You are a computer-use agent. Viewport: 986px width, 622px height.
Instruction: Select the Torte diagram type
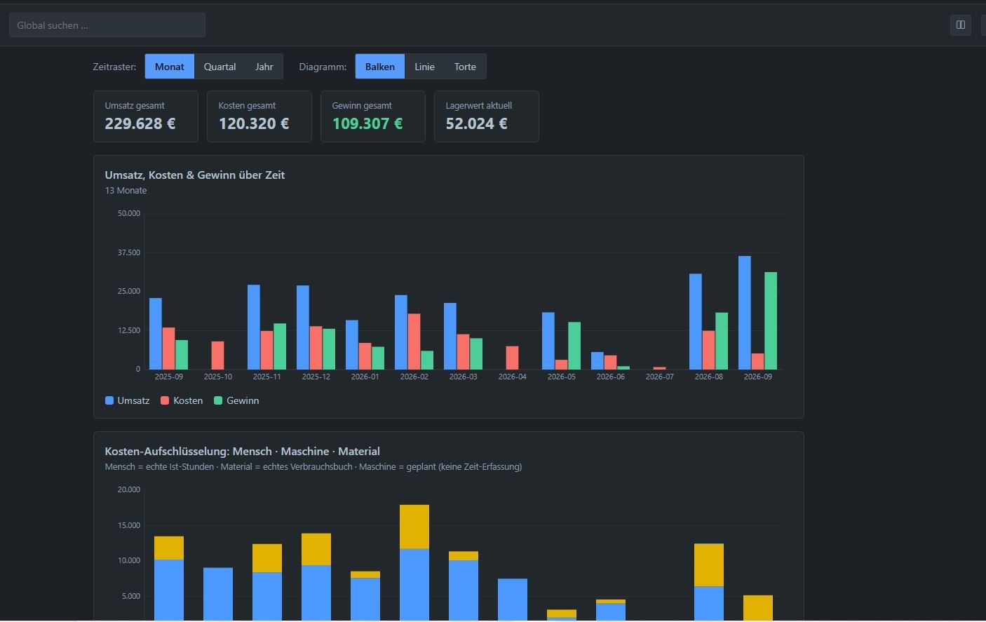pyautogui.click(x=465, y=67)
